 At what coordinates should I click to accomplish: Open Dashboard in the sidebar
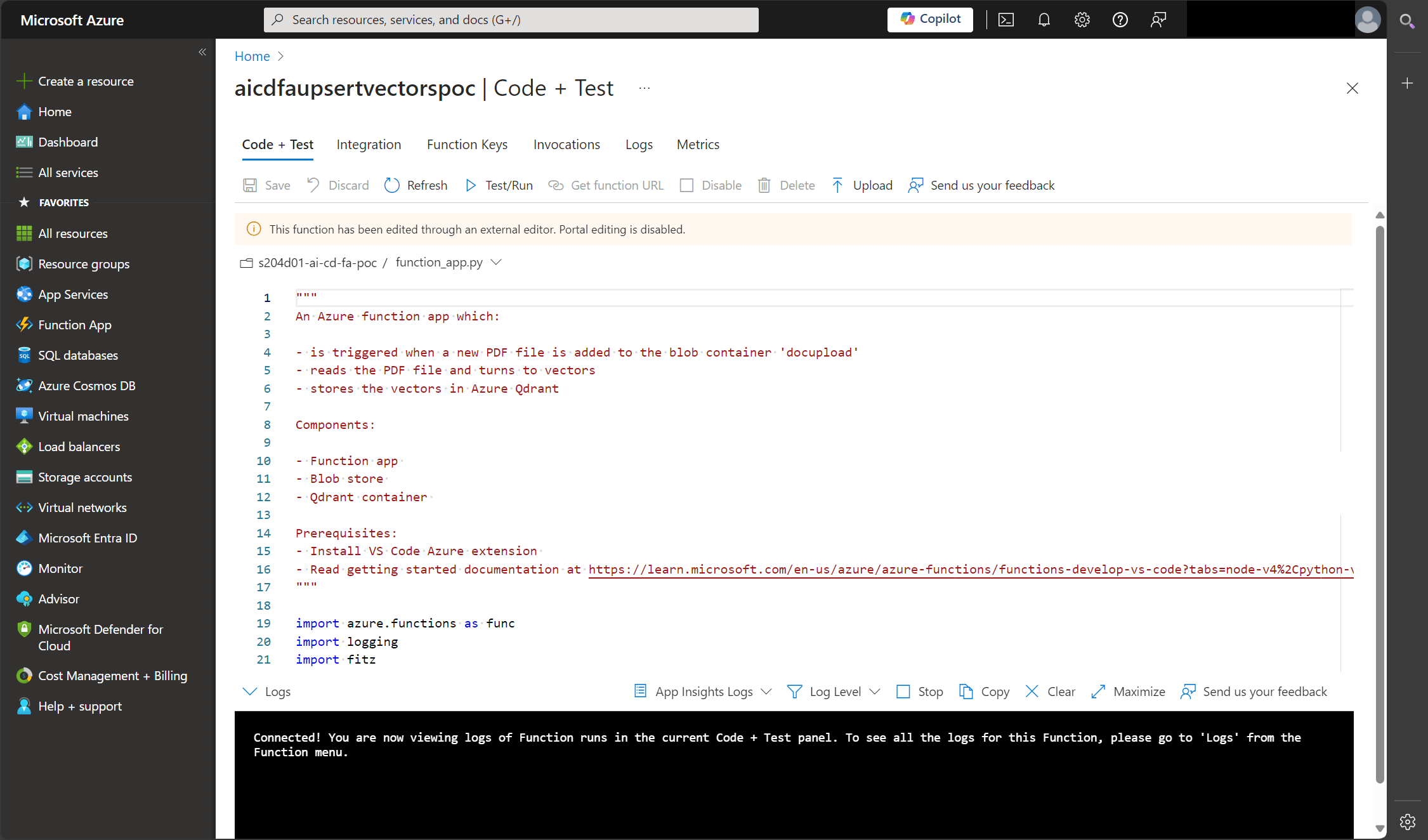(x=68, y=142)
